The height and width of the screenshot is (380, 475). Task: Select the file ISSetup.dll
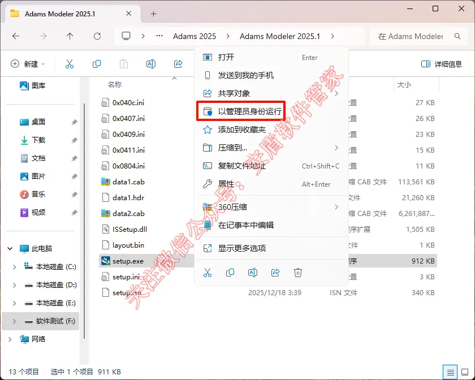[129, 230]
